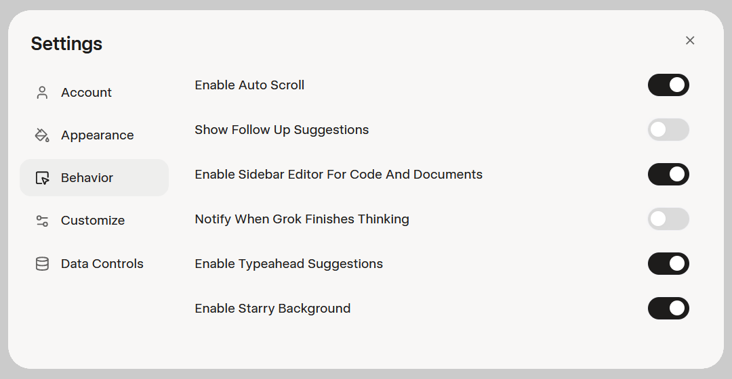Screen dimensions: 732x379
Task: Switch to the Appearance tab label
Action: 97,135
